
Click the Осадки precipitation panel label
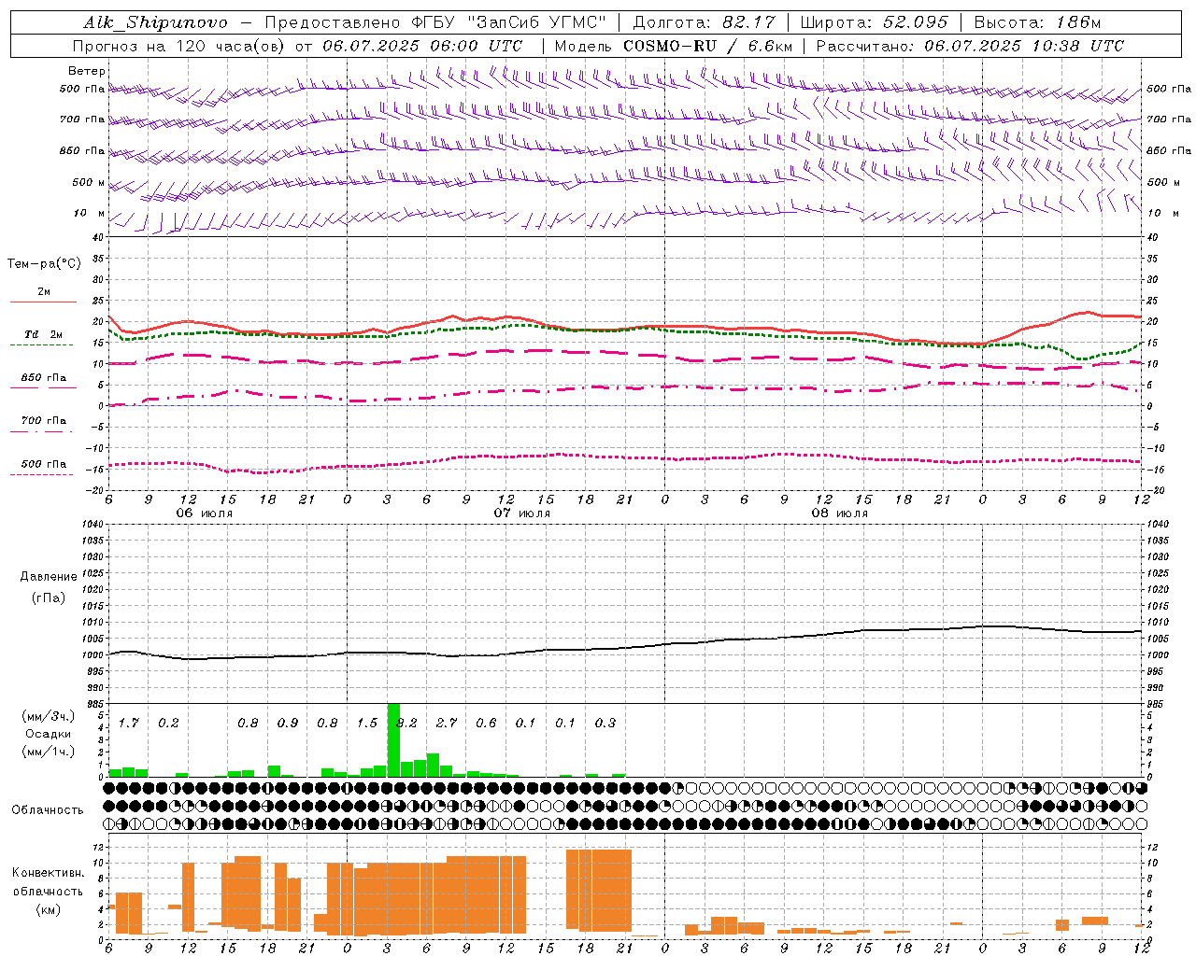click(x=48, y=734)
